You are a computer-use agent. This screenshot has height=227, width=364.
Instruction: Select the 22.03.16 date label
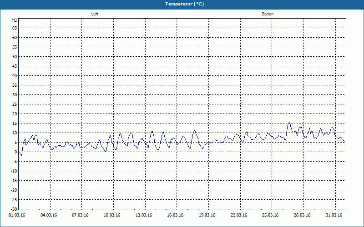click(239, 215)
